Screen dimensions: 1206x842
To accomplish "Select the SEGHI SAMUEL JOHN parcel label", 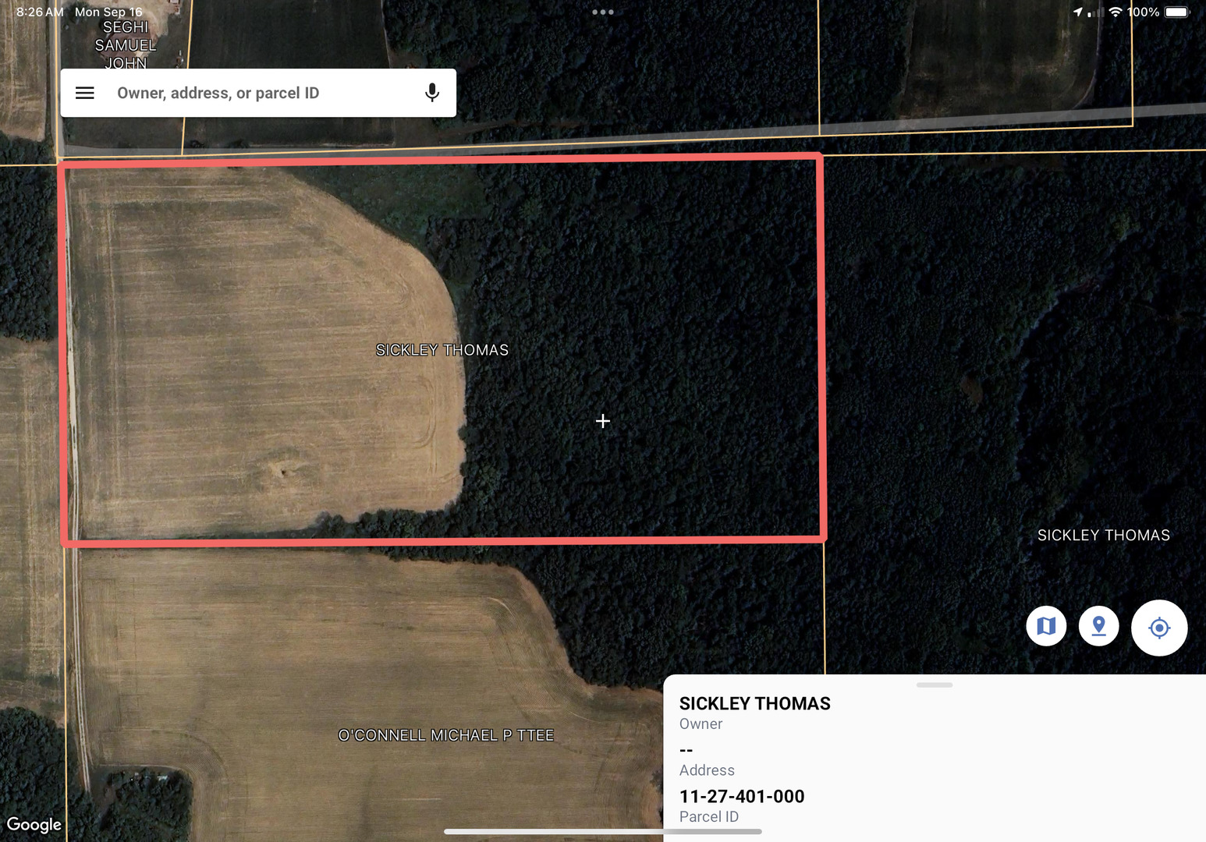I will click(126, 44).
